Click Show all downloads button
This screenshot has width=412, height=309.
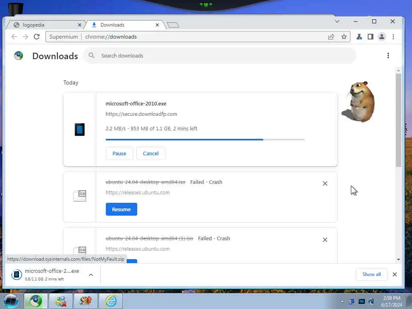point(371,274)
